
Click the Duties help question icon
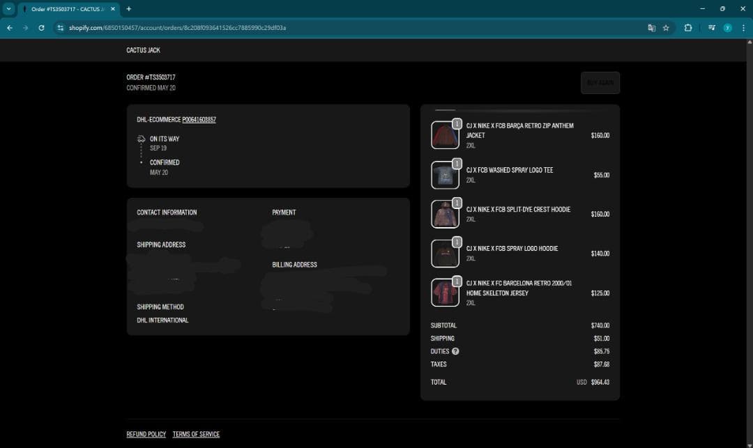455,351
